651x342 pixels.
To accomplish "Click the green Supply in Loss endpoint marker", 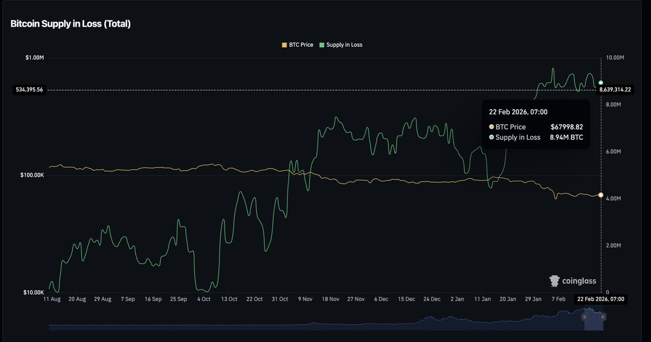I will (601, 82).
